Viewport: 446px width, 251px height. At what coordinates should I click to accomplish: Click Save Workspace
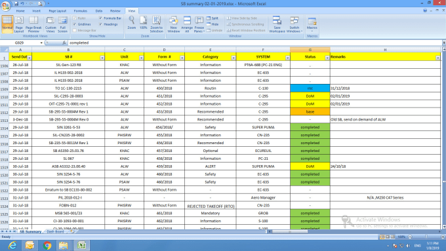point(277,24)
